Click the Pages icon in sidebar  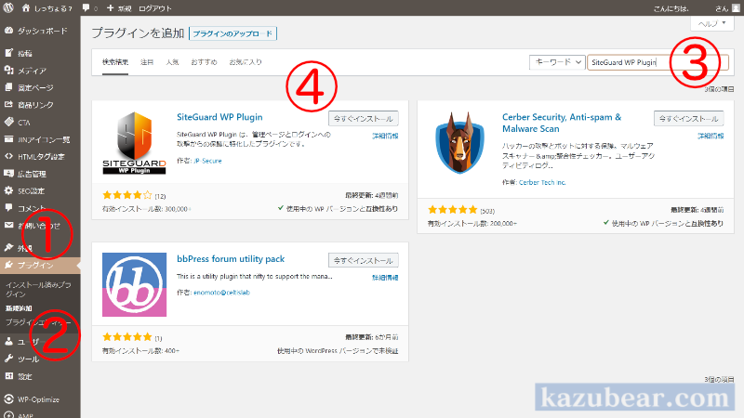coord(8,87)
